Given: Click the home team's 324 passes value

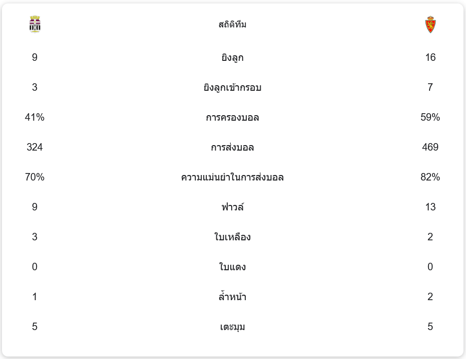Looking at the screenshot, I should (34, 147).
